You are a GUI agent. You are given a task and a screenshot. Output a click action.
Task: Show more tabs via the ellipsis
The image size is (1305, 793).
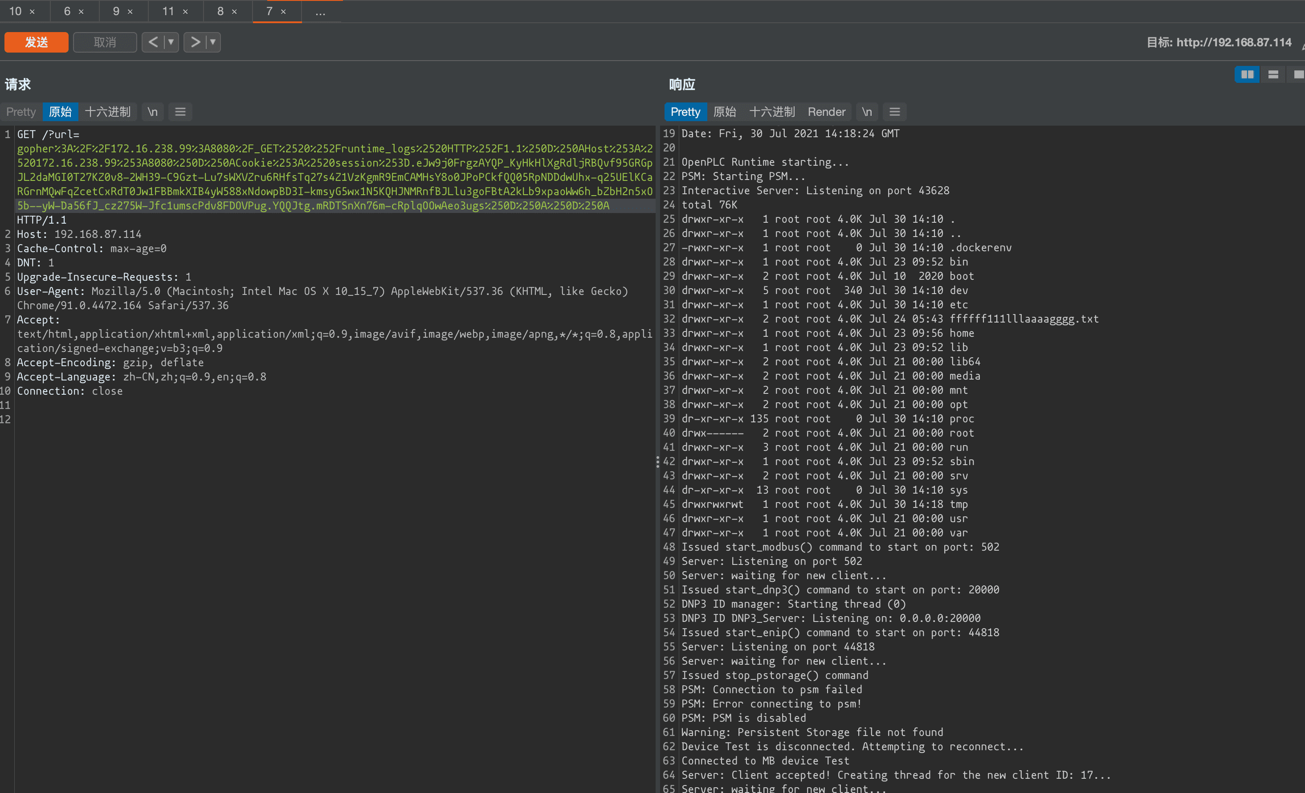[320, 12]
